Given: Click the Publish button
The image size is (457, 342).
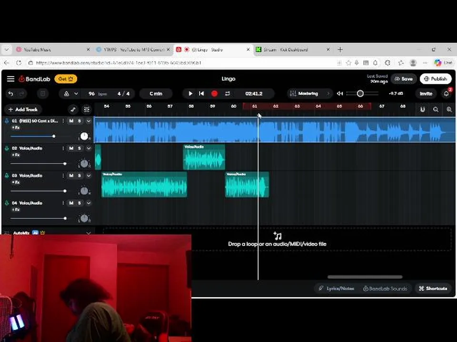Looking at the screenshot, I should (436, 79).
